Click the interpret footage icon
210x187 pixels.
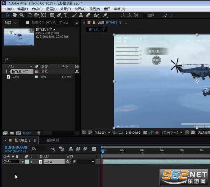pyautogui.click(x=5, y=133)
